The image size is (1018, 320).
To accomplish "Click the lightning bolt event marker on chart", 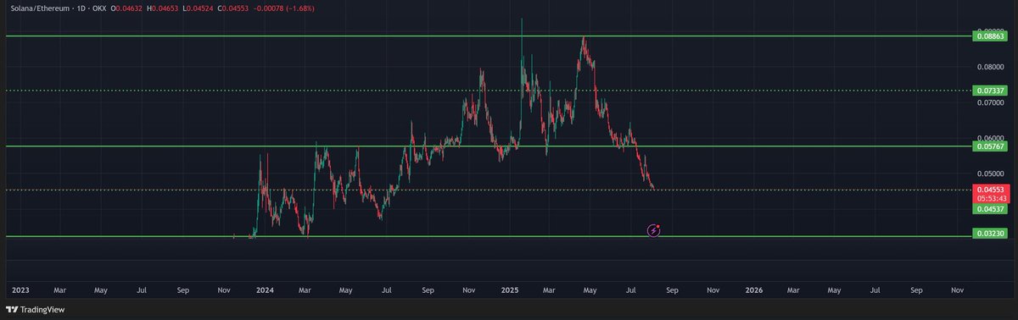I will click(x=654, y=229).
